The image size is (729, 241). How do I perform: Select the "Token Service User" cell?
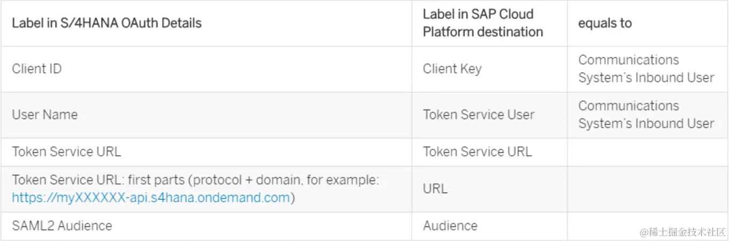(478, 115)
